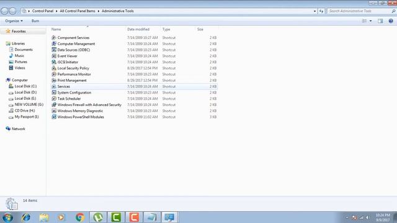Open the Music library
This screenshot has height=223, width=397.
tap(19, 56)
